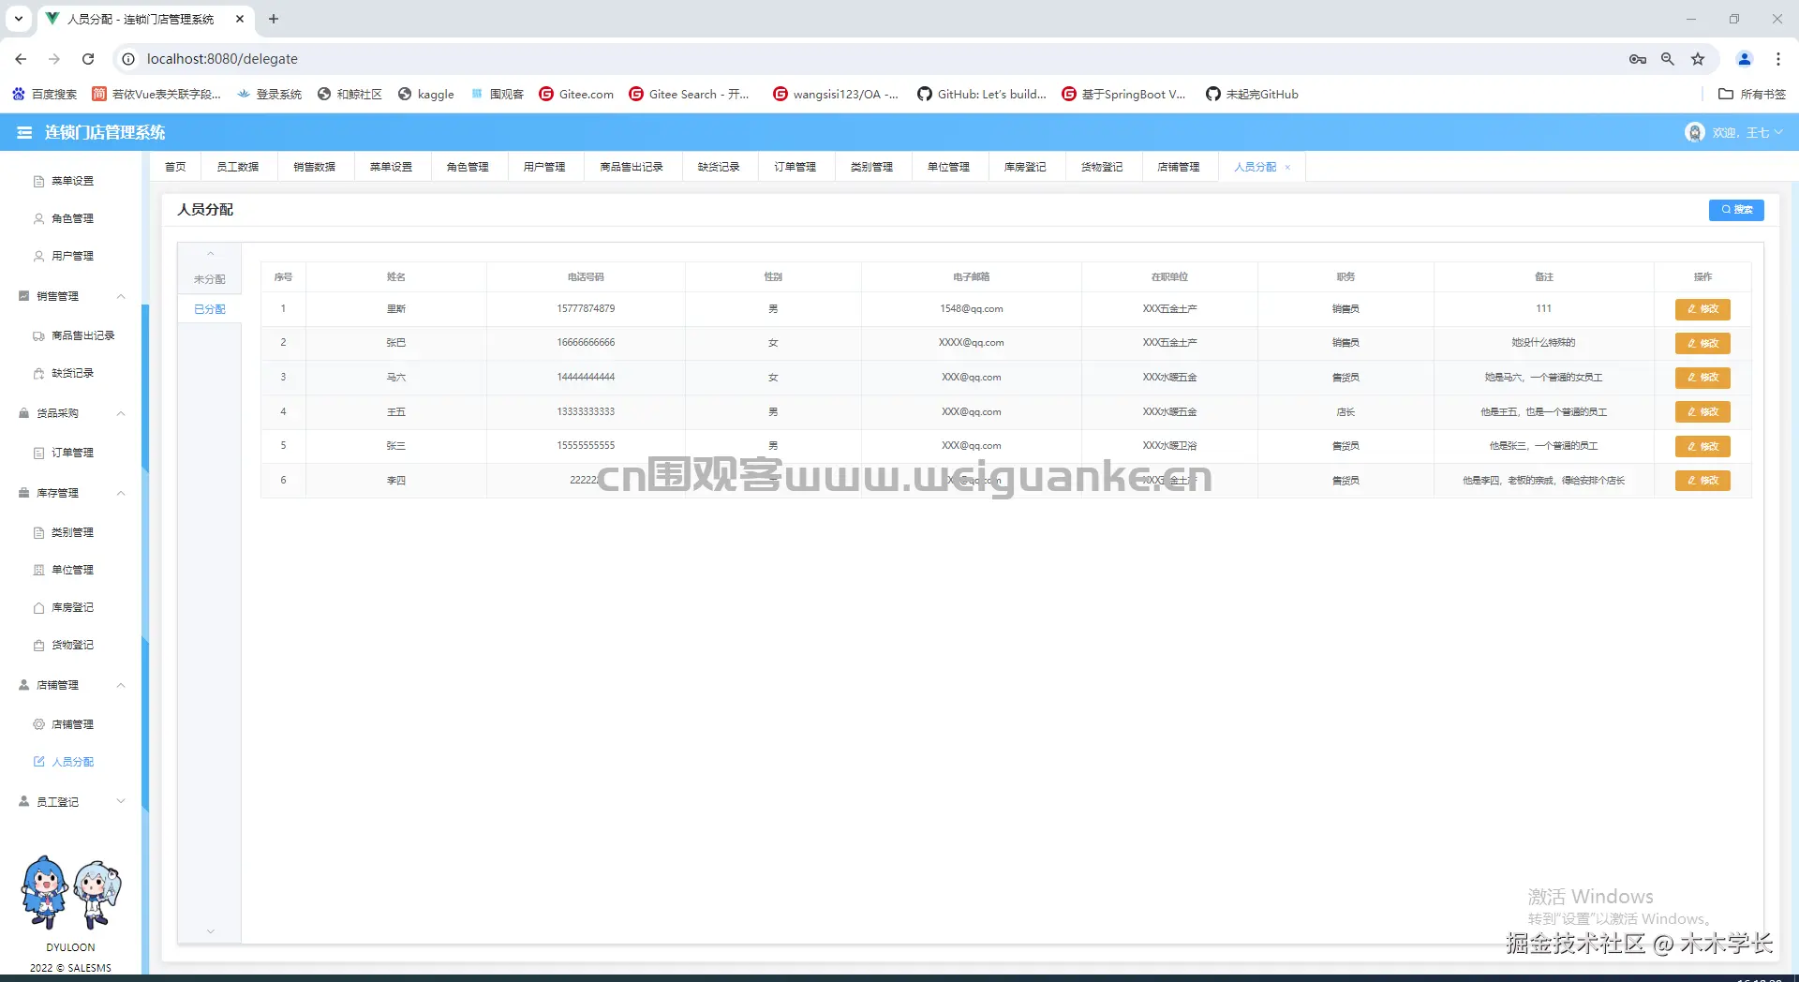Screen dimensions: 1799x982
Task: Click 修改 for employee 李四
Action: 1702,481
